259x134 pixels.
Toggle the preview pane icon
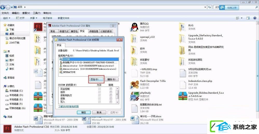point(248,18)
